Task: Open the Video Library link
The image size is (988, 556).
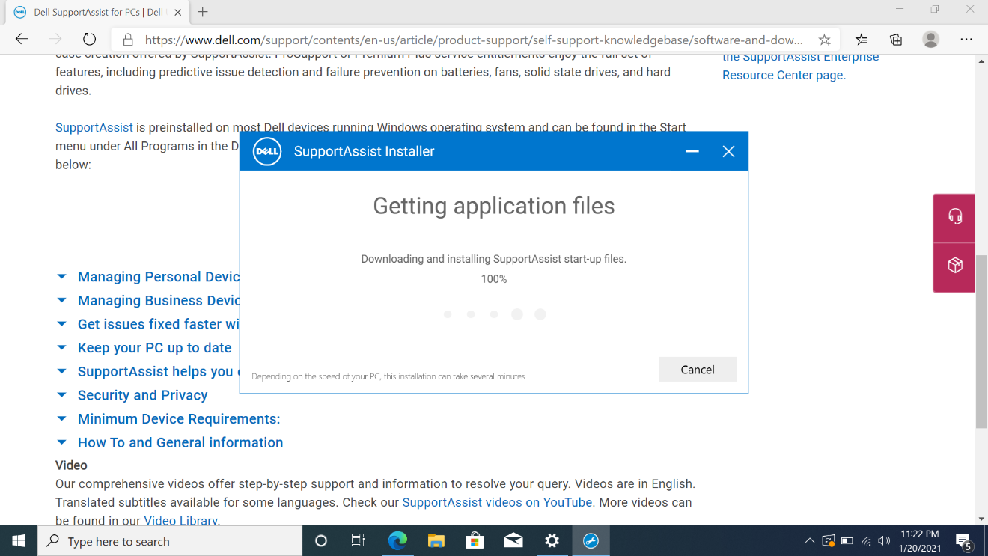Action: (180, 521)
